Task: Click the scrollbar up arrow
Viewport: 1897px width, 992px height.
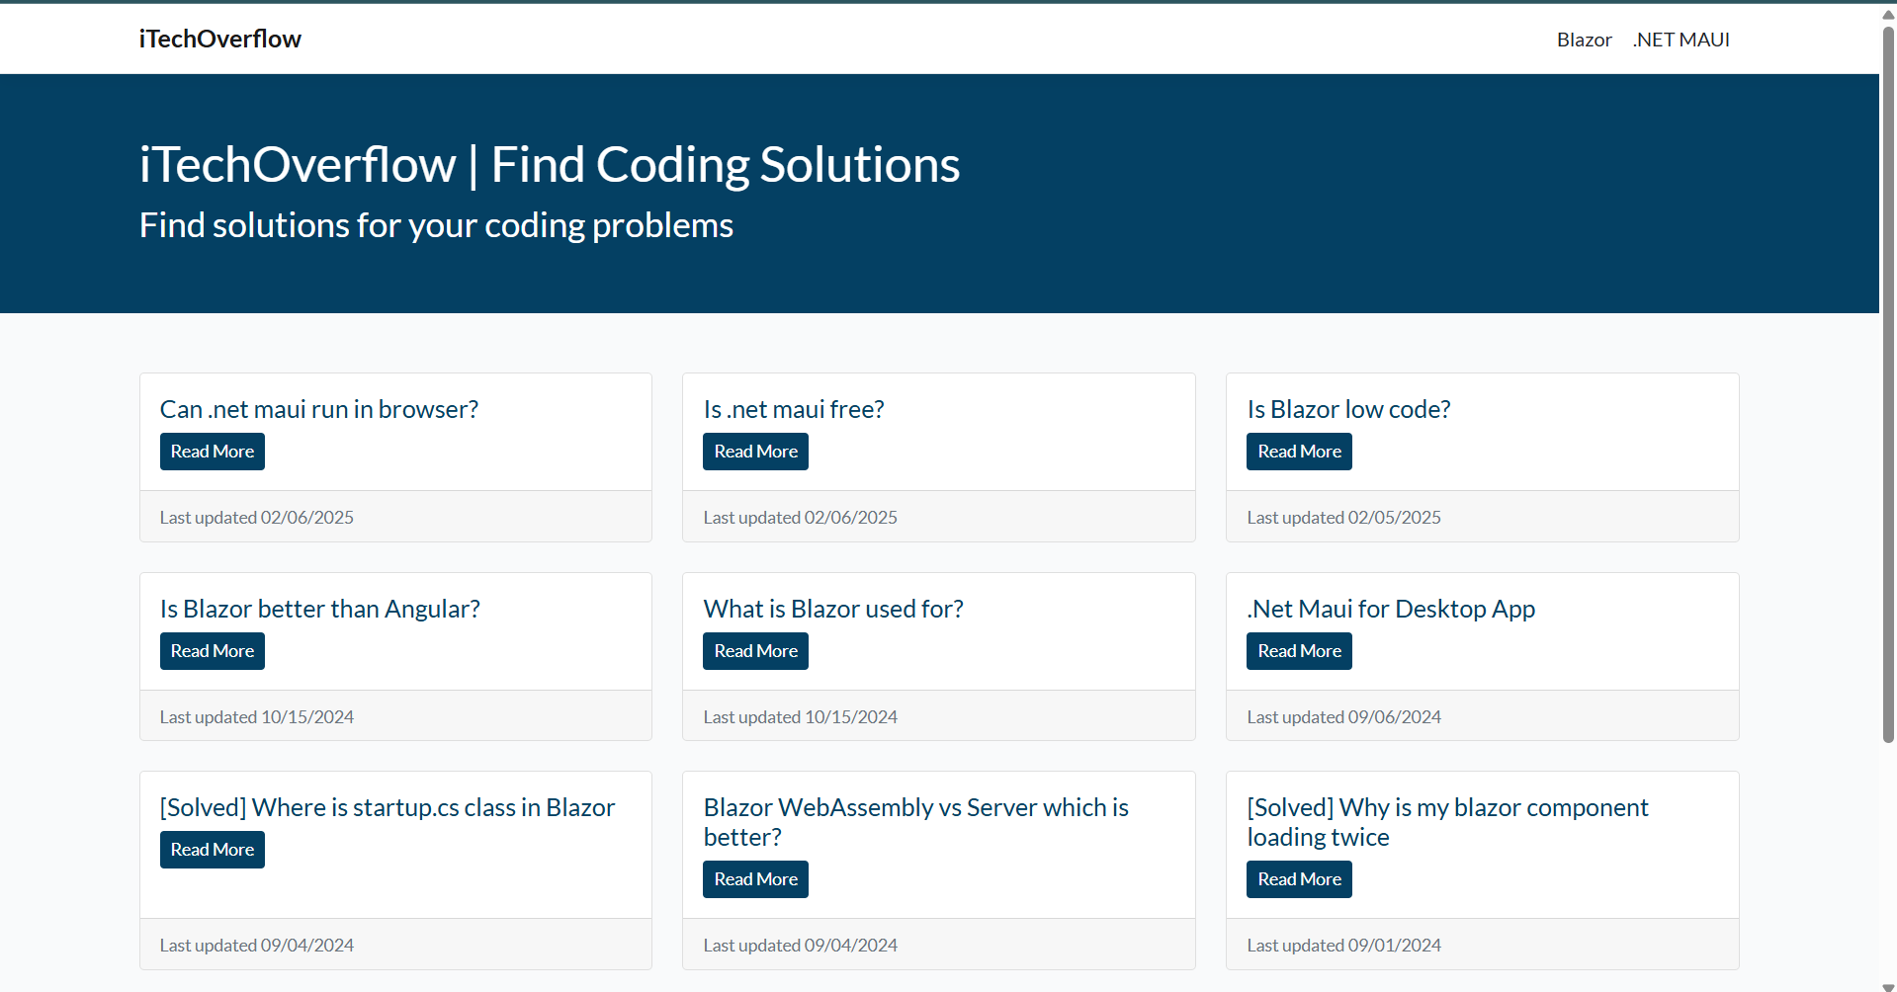Action: click(1886, 13)
